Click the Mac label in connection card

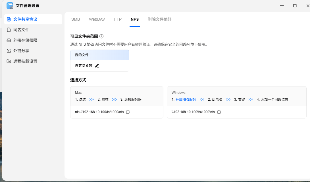78,93
